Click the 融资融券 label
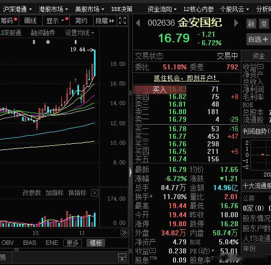Screen dimensions: 271x265 tap(43, 33)
